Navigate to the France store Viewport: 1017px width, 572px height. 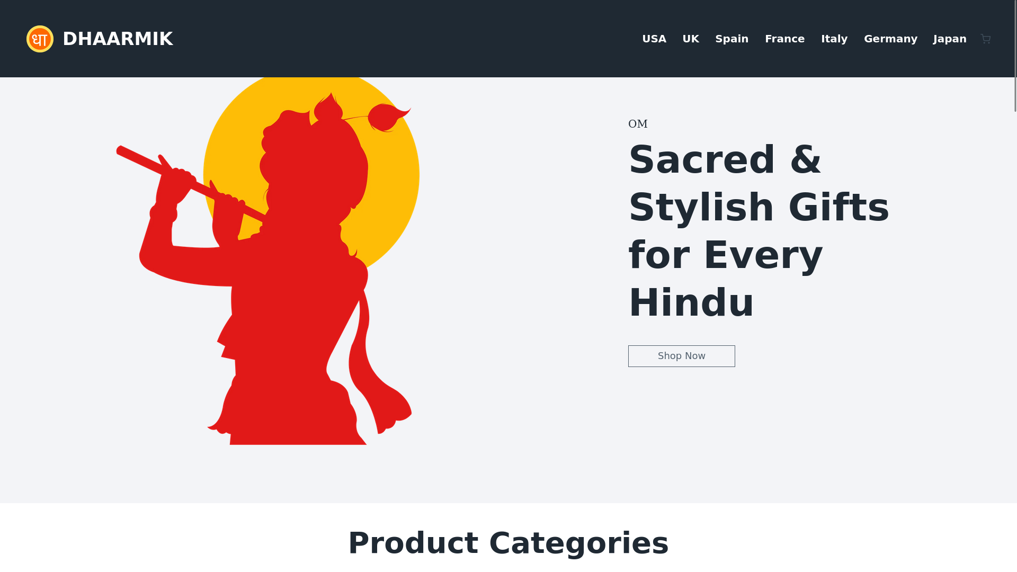click(785, 39)
